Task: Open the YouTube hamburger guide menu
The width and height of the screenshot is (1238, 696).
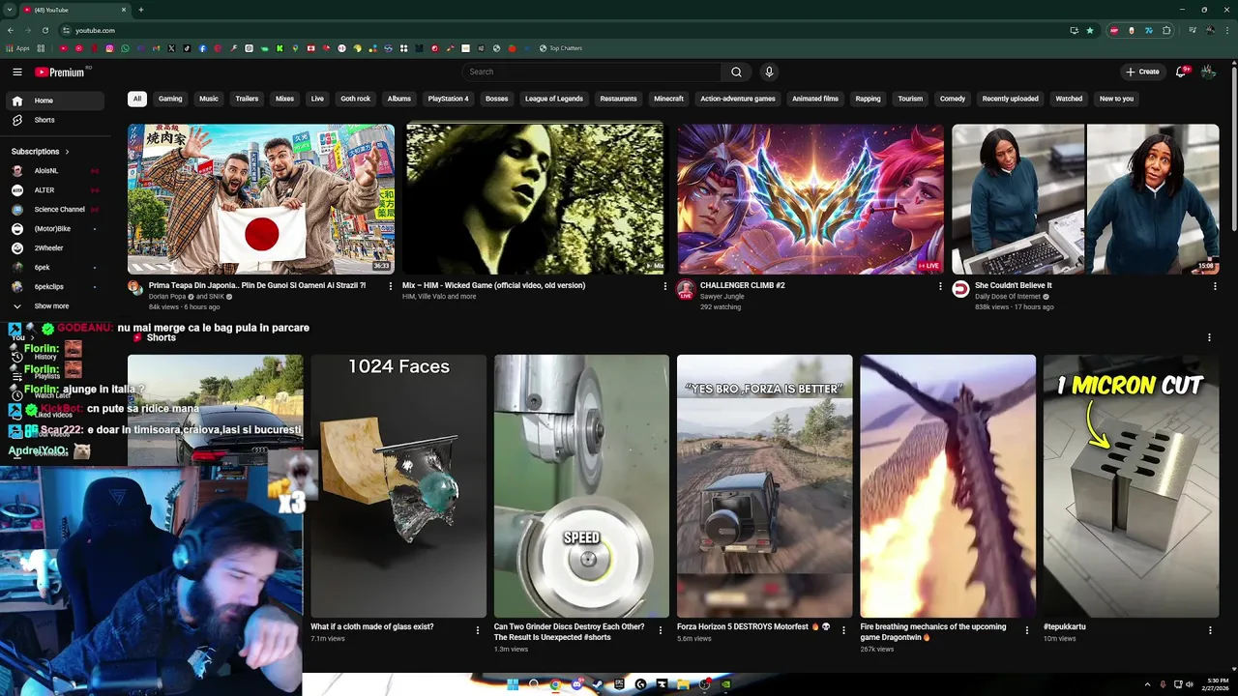Action: (x=17, y=72)
